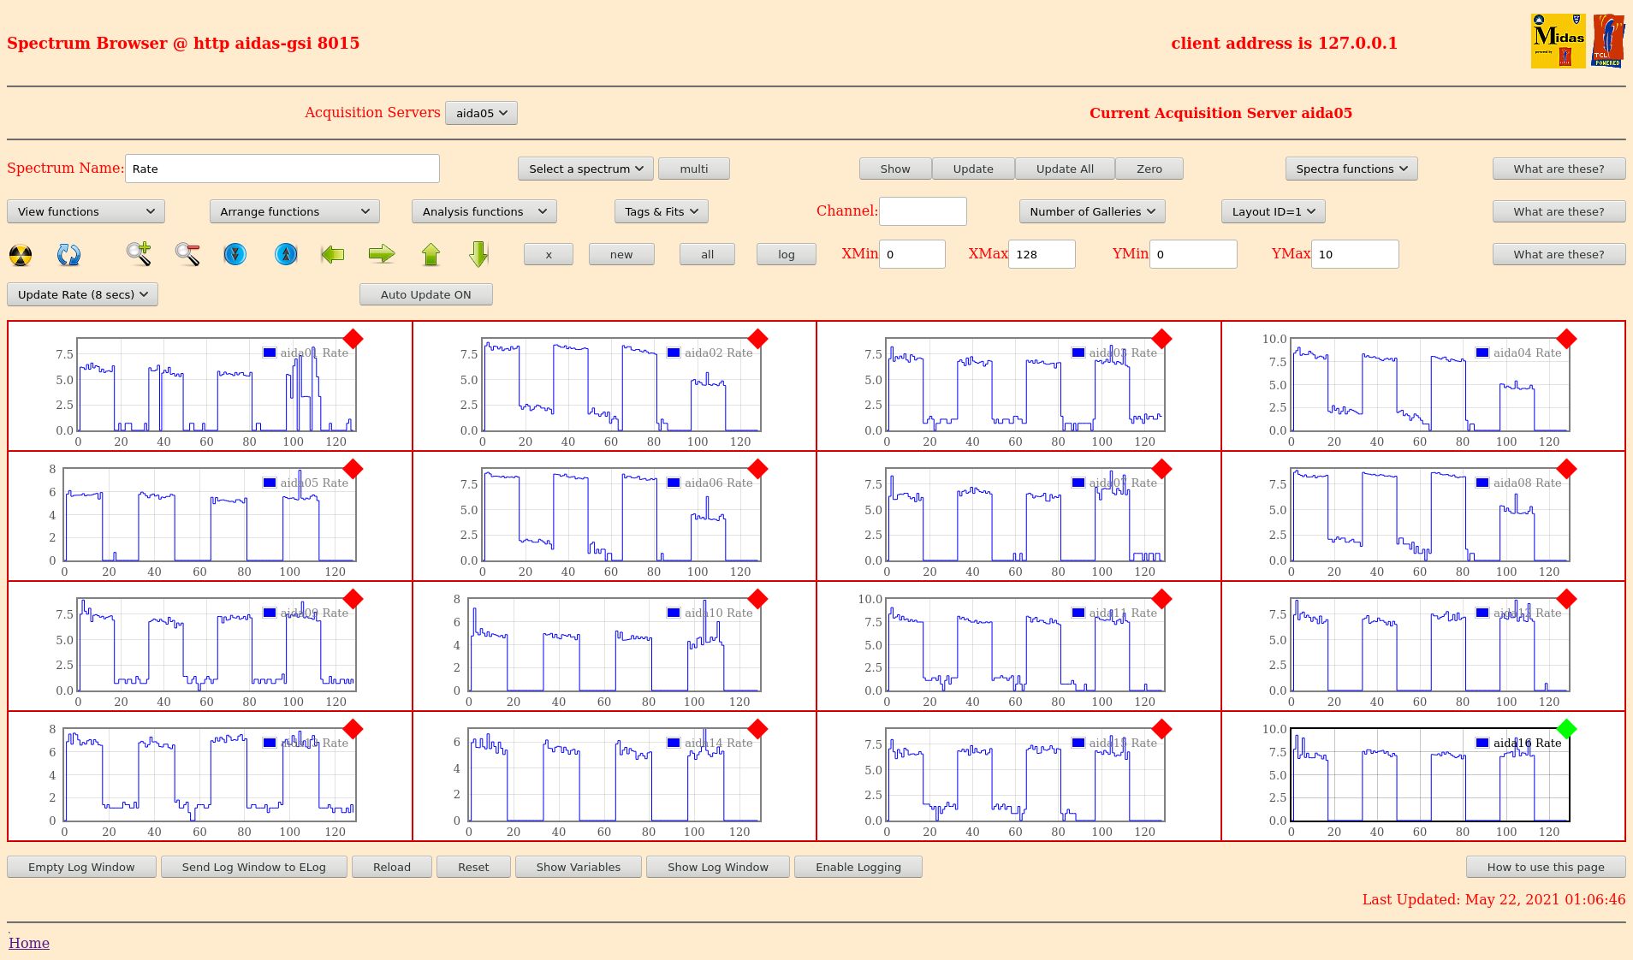Toggle the Auto Update ON button

pos(425,294)
